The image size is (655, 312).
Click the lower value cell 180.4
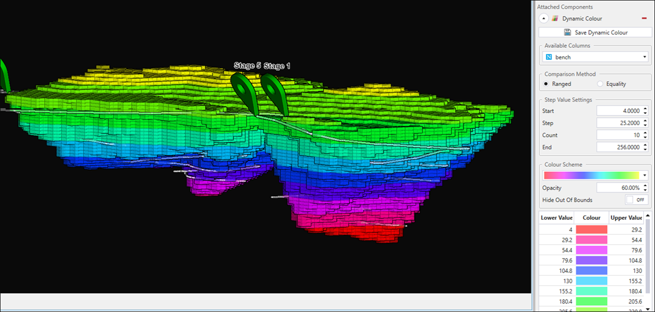click(x=557, y=301)
